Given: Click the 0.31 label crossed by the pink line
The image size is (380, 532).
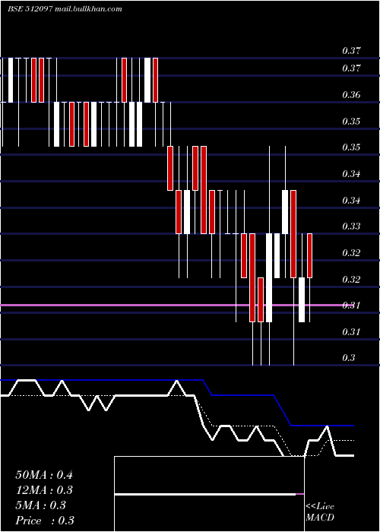Looking at the screenshot, I should [351, 305].
